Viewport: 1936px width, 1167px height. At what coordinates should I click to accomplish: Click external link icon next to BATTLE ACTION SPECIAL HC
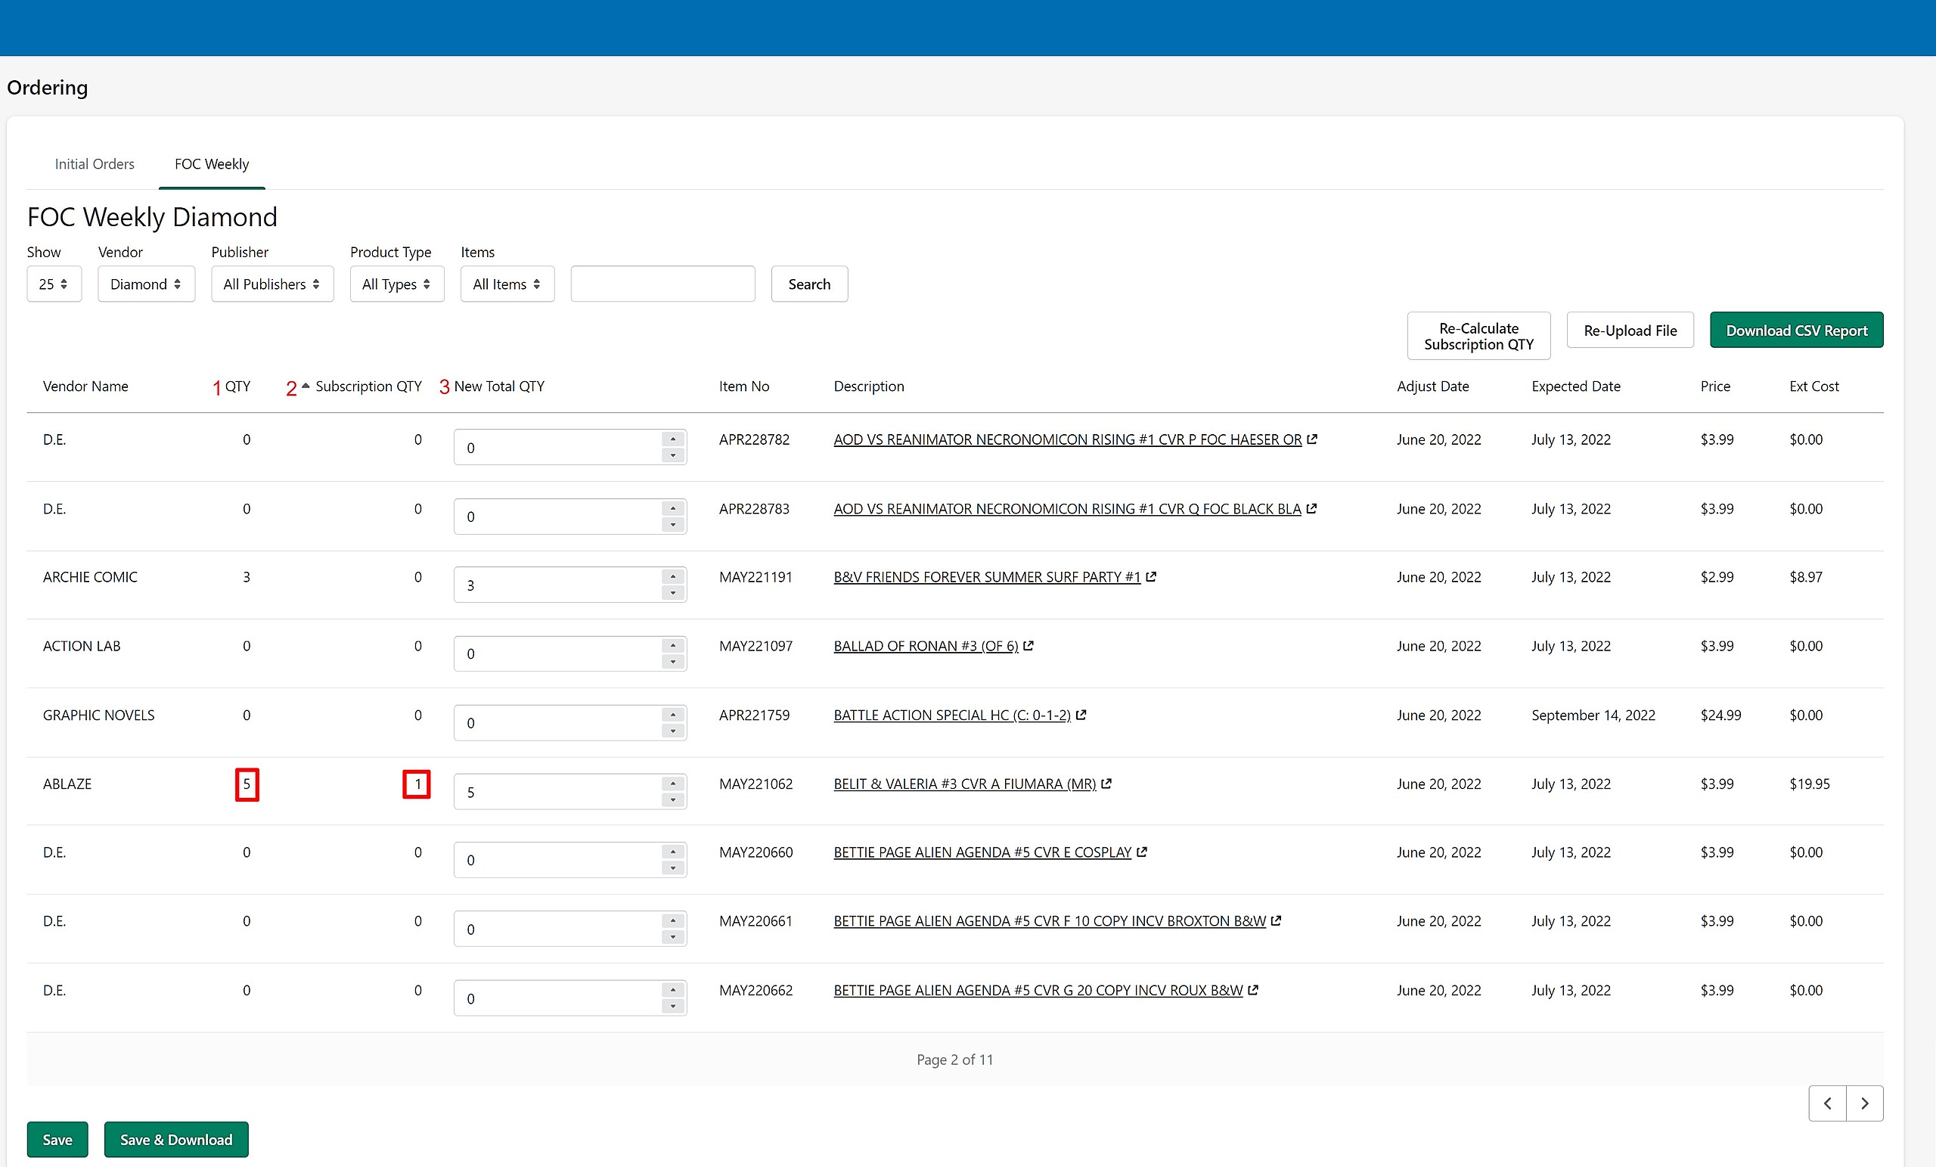click(1081, 715)
